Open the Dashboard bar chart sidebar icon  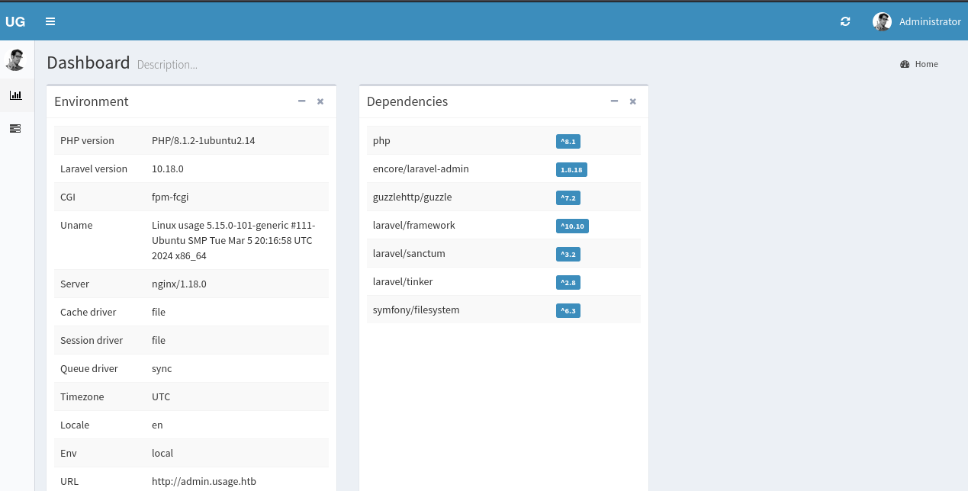[15, 95]
